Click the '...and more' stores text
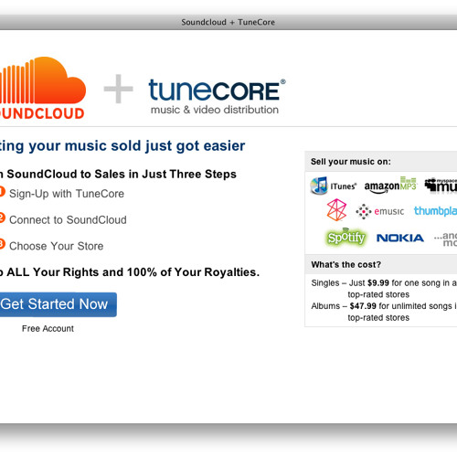This screenshot has width=457, height=457. pos(445,239)
